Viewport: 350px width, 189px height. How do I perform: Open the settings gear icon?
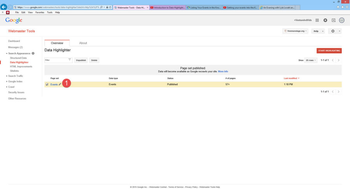(x=333, y=31)
